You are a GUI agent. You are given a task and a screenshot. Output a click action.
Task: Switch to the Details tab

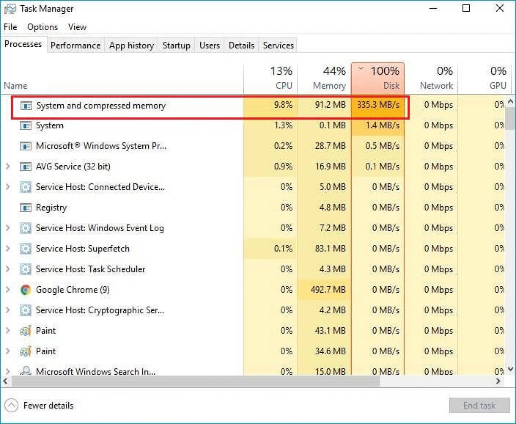(x=241, y=46)
